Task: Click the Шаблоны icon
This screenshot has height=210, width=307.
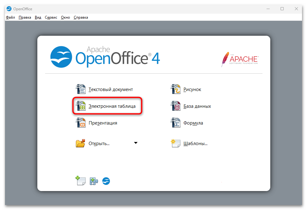Action: click(175, 143)
